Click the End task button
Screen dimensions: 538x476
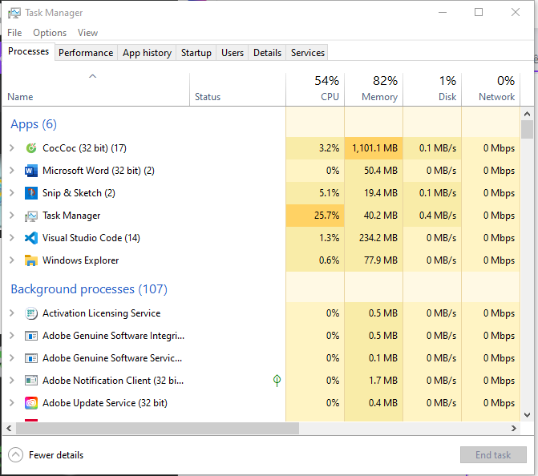(493, 455)
